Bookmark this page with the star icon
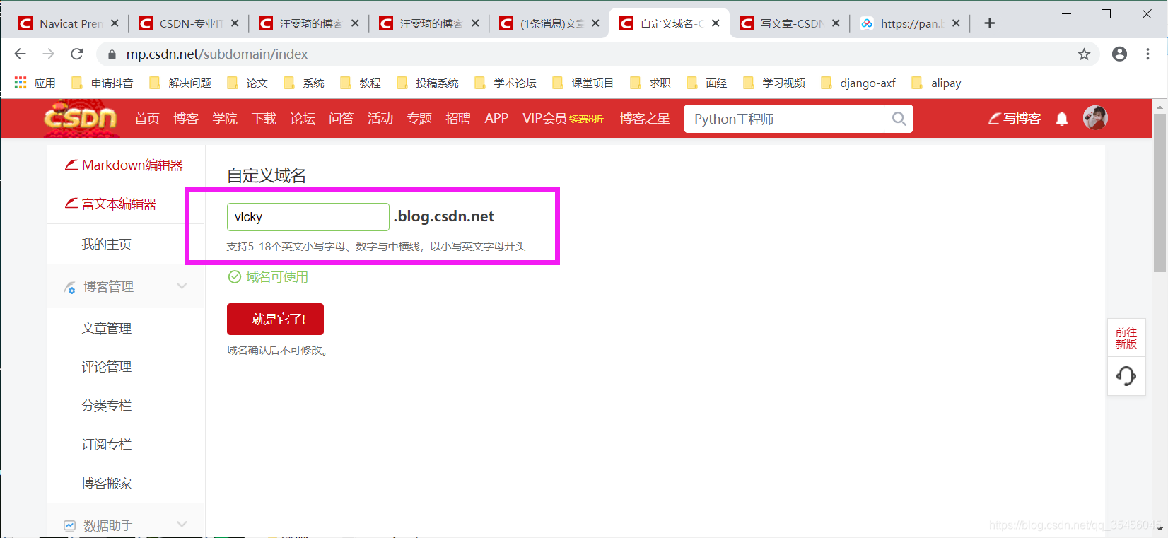This screenshot has width=1168, height=538. tap(1084, 54)
